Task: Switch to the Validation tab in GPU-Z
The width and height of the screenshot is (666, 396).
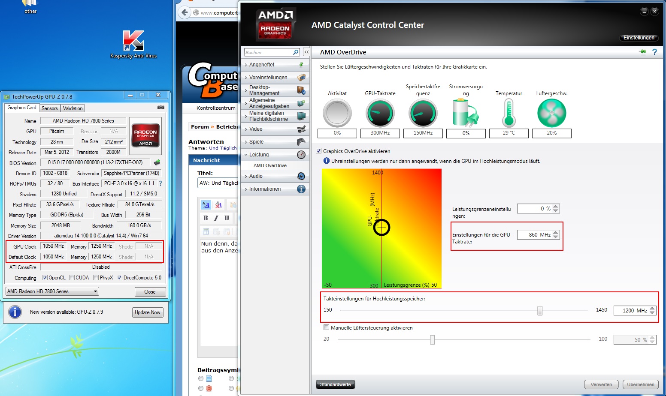Action: point(73,108)
